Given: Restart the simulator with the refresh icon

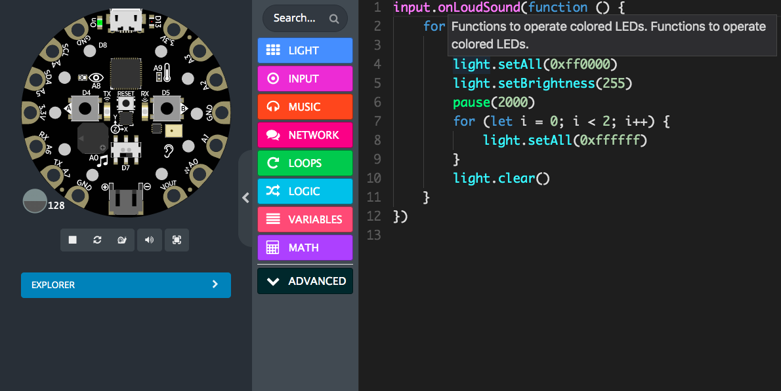Looking at the screenshot, I should coord(97,240).
